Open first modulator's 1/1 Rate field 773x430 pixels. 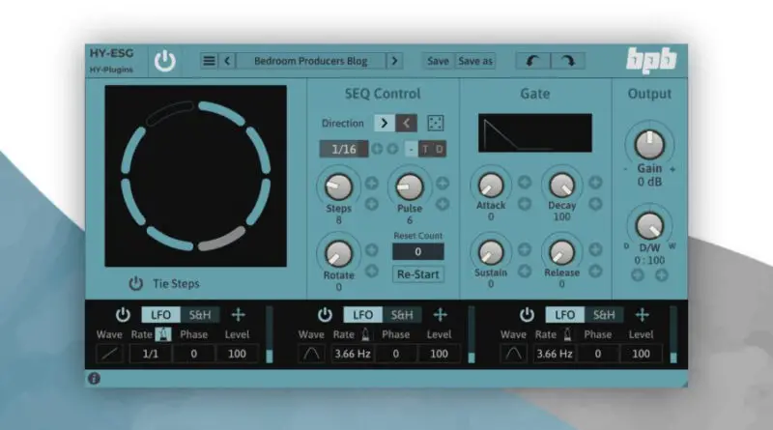pos(151,354)
